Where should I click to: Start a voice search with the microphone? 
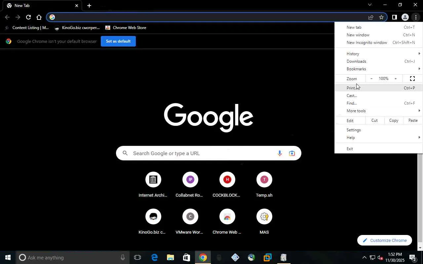pos(280,153)
